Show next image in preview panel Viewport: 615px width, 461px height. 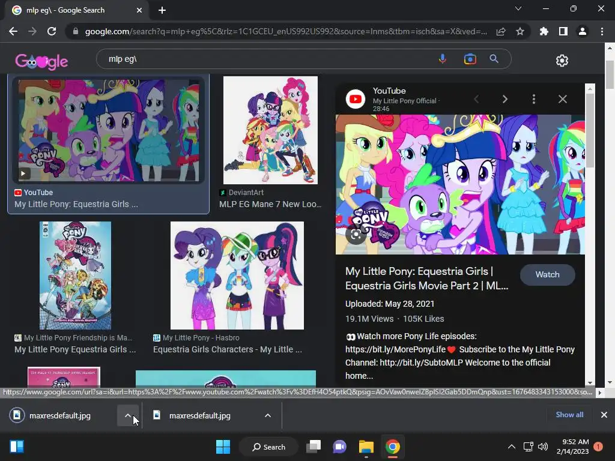505,99
